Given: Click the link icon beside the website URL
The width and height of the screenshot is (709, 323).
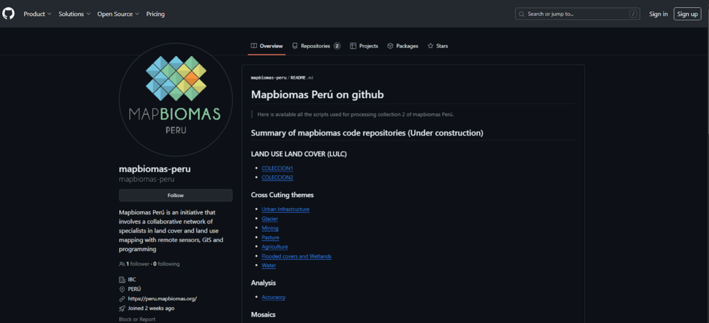Looking at the screenshot, I should [122, 299].
